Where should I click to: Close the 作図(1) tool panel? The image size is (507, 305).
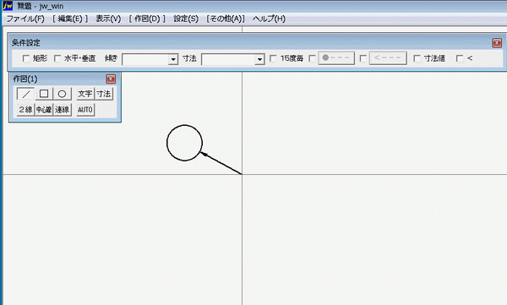point(111,79)
